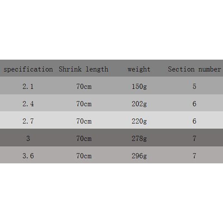The height and width of the screenshot is (223, 223).
Task: Click 70cm in the 3.6 row
Action: [84, 156]
